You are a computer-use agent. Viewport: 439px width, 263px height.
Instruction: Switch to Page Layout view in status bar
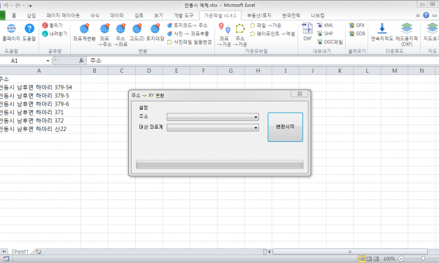(x=369, y=259)
